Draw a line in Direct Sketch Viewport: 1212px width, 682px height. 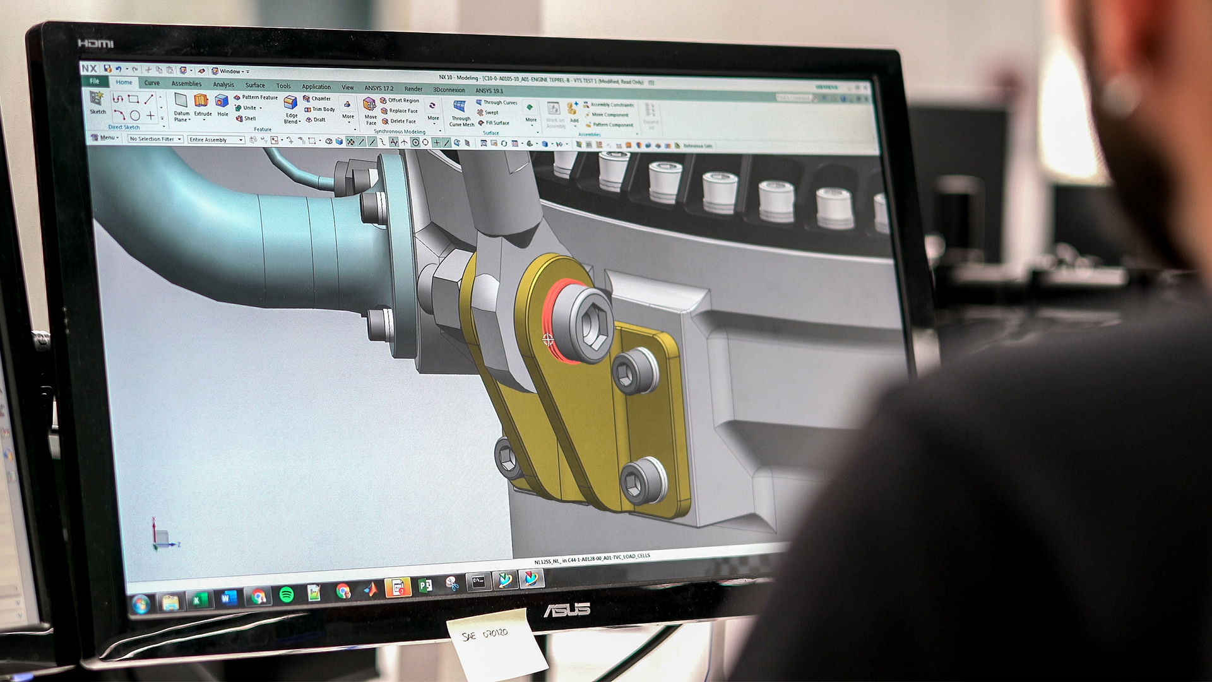[149, 99]
